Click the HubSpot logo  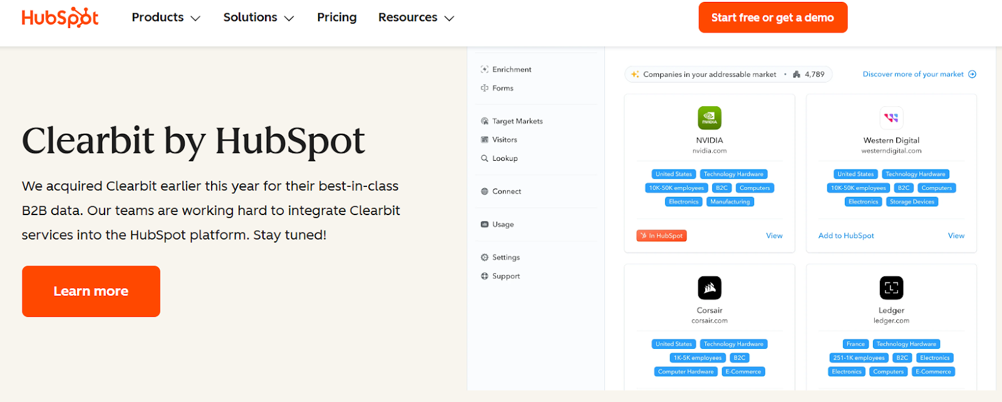click(60, 18)
